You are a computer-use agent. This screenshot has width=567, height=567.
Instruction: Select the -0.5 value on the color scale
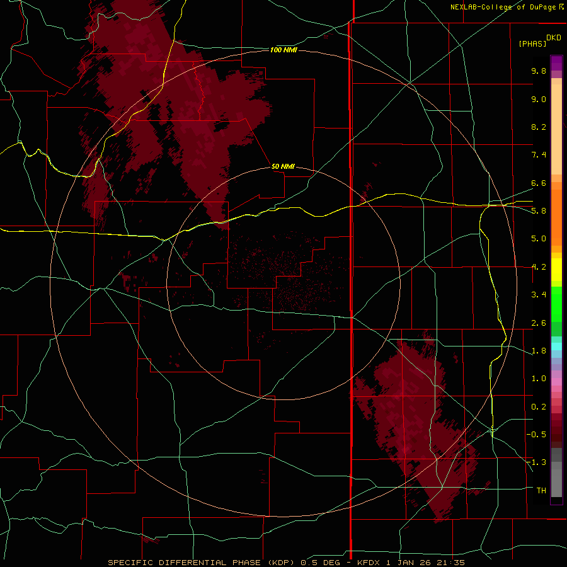(x=536, y=434)
